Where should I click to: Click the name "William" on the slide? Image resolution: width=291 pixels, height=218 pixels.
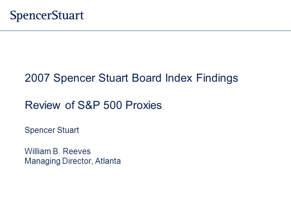click(38, 151)
